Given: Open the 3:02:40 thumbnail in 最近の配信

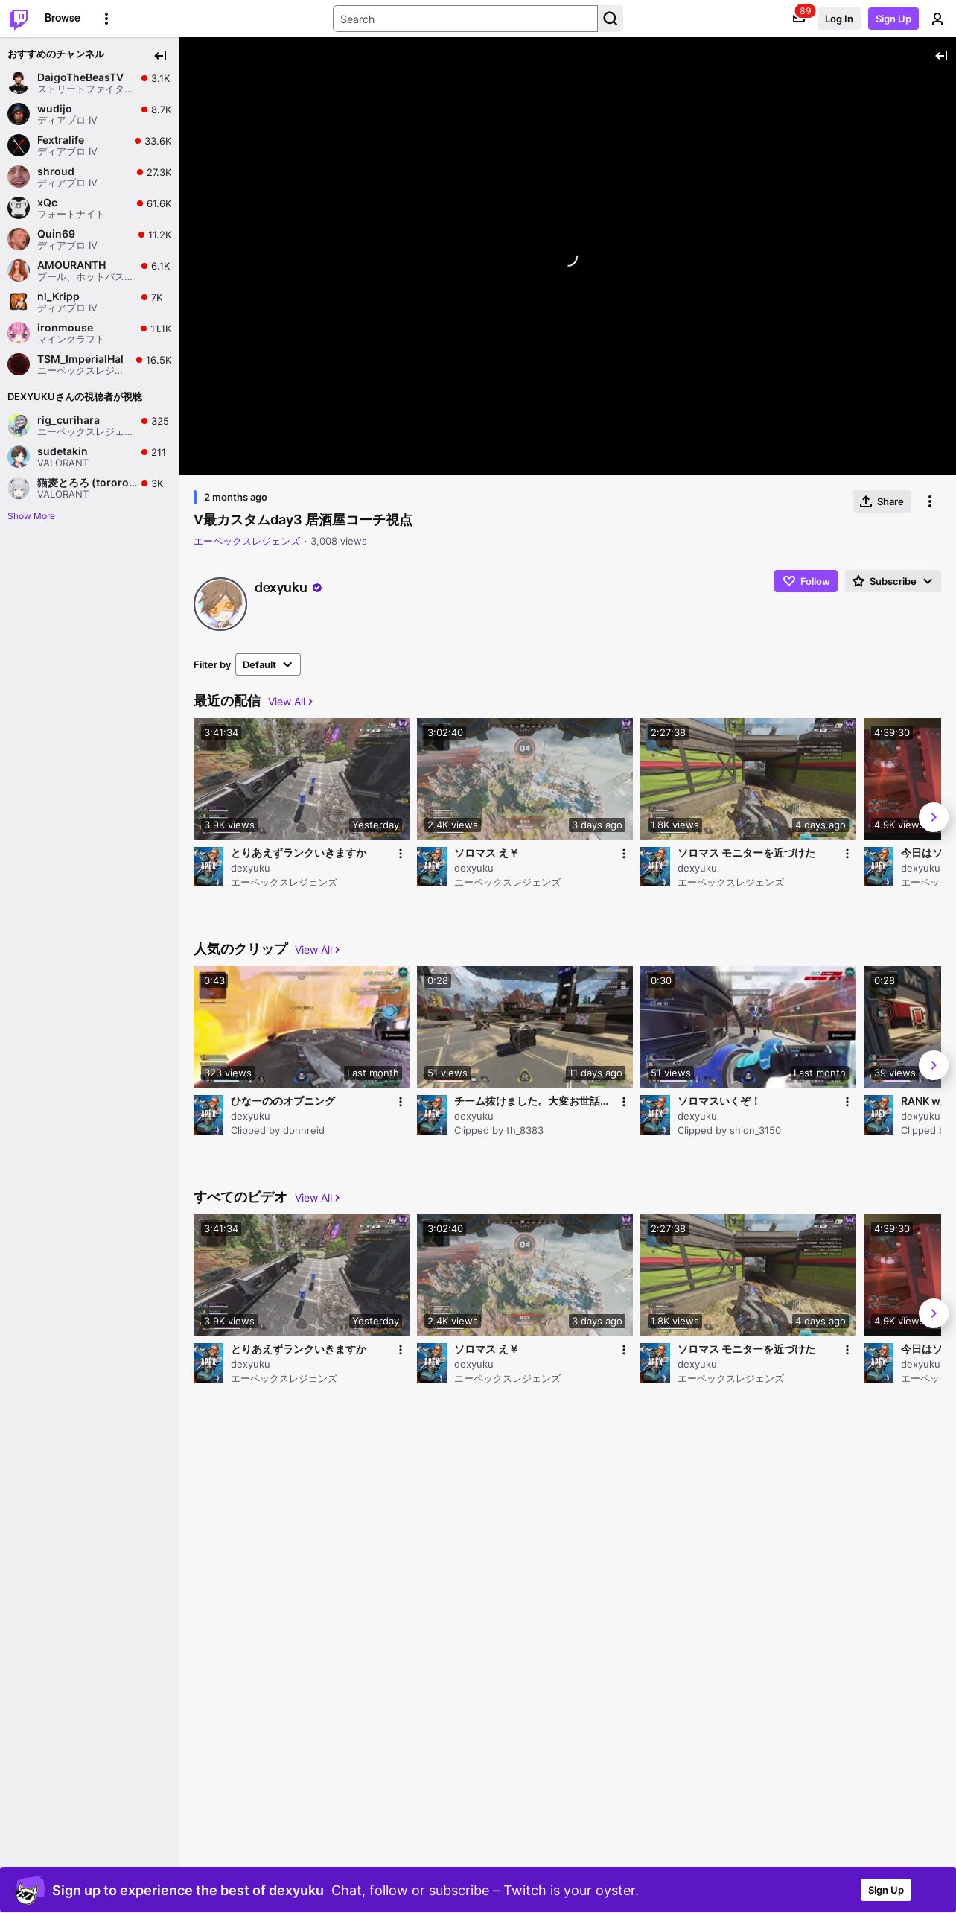Looking at the screenshot, I should point(525,778).
